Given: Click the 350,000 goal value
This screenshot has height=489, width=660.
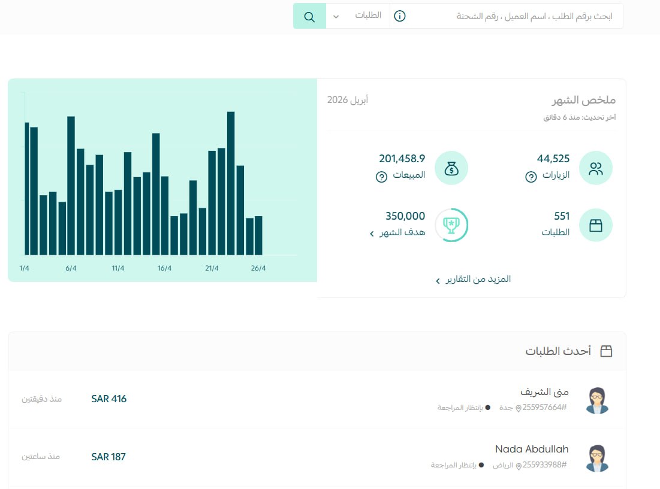Looking at the screenshot, I should point(405,216).
